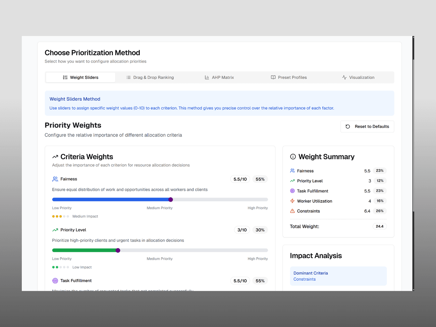Select the Preset Profiles tab
Image resolution: width=436 pixels, height=327 pixels.
(288, 77)
